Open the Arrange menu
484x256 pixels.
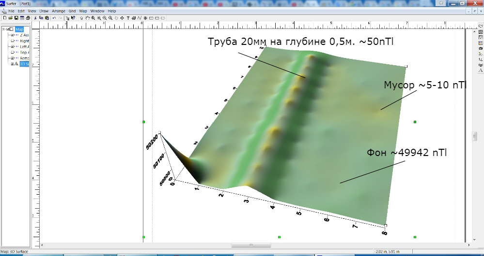click(58, 11)
